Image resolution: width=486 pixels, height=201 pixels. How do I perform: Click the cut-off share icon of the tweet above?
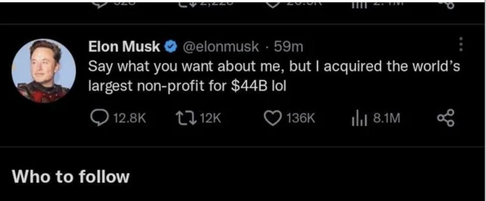[446, 5]
